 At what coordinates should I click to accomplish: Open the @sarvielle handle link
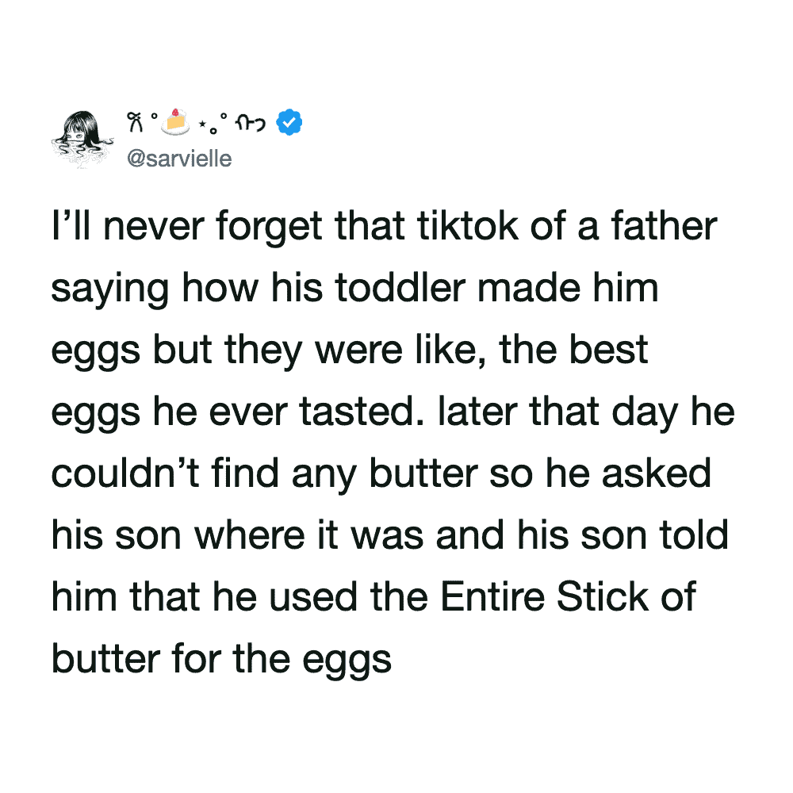[x=178, y=159]
